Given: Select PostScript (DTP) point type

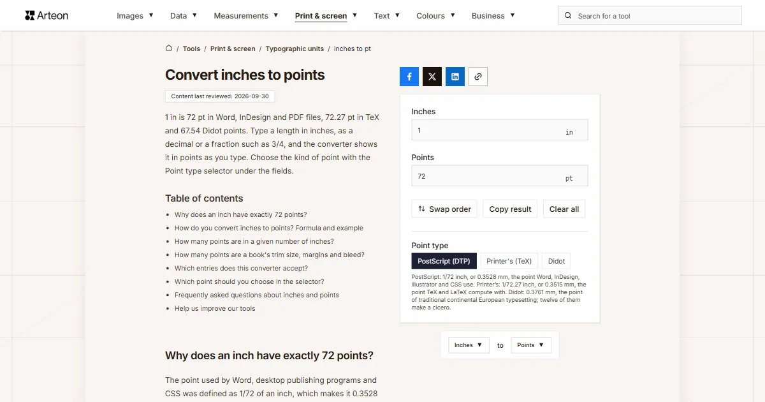Looking at the screenshot, I should click(x=444, y=261).
